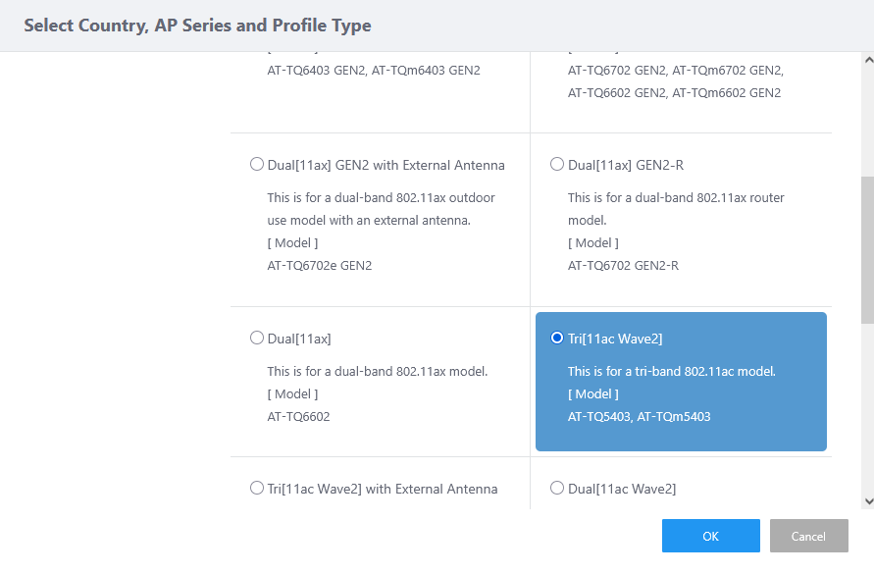Click the AT-TQ6702 GEN2-R model name

coord(623,265)
